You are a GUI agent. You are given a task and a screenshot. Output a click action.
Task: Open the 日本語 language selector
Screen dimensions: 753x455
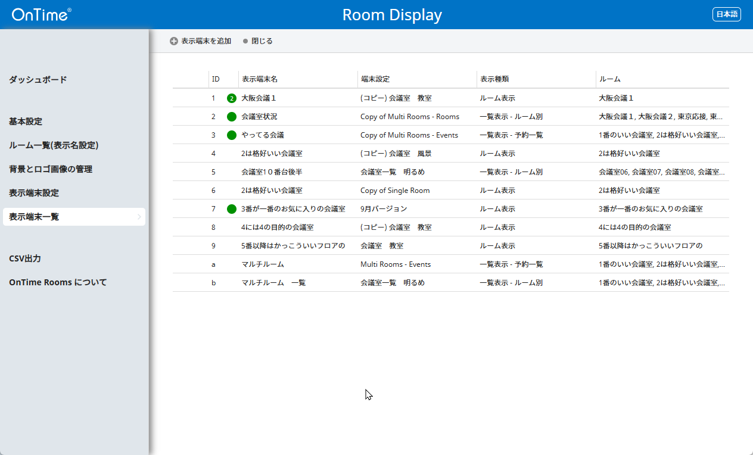click(x=726, y=14)
